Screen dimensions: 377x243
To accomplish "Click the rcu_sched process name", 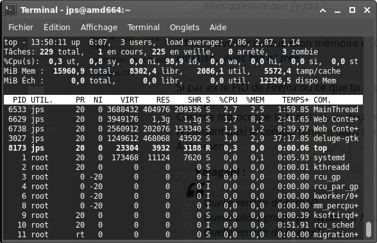I will coord(333,225).
